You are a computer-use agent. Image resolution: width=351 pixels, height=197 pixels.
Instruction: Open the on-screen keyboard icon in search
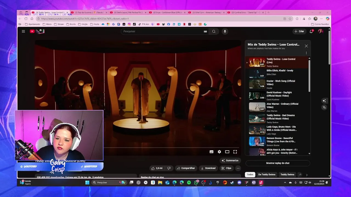pos(205,31)
